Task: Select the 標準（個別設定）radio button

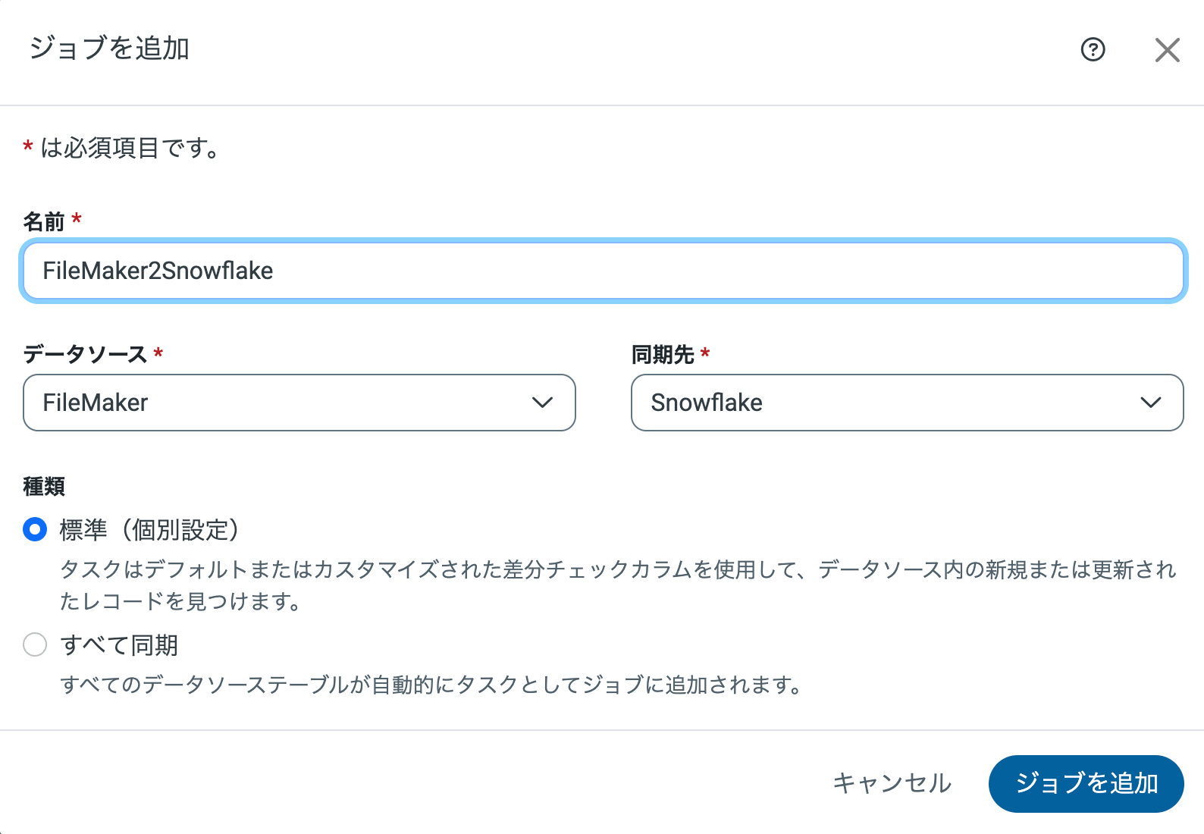Action: (x=35, y=529)
